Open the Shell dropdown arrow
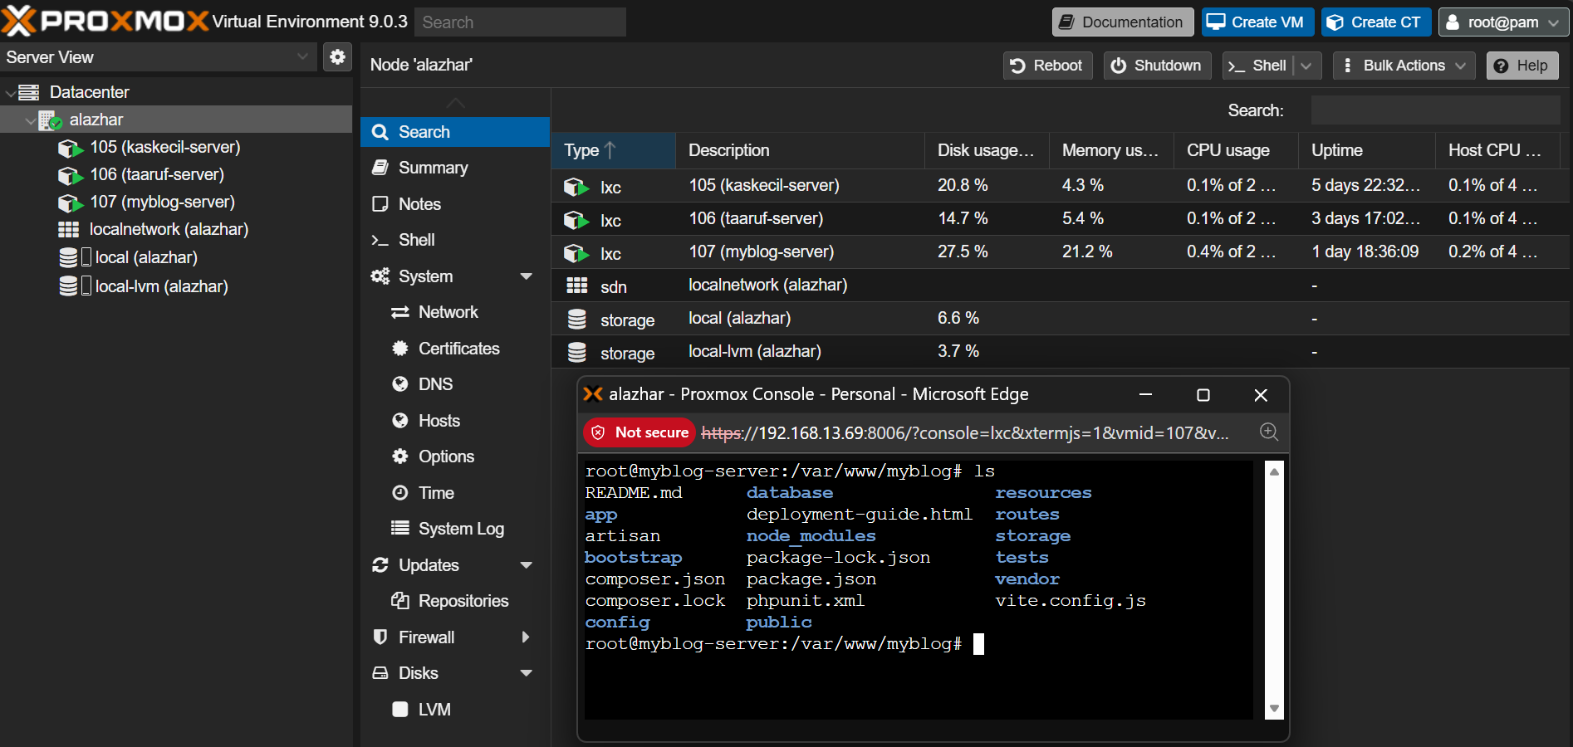The image size is (1573, 747). 1306,66
